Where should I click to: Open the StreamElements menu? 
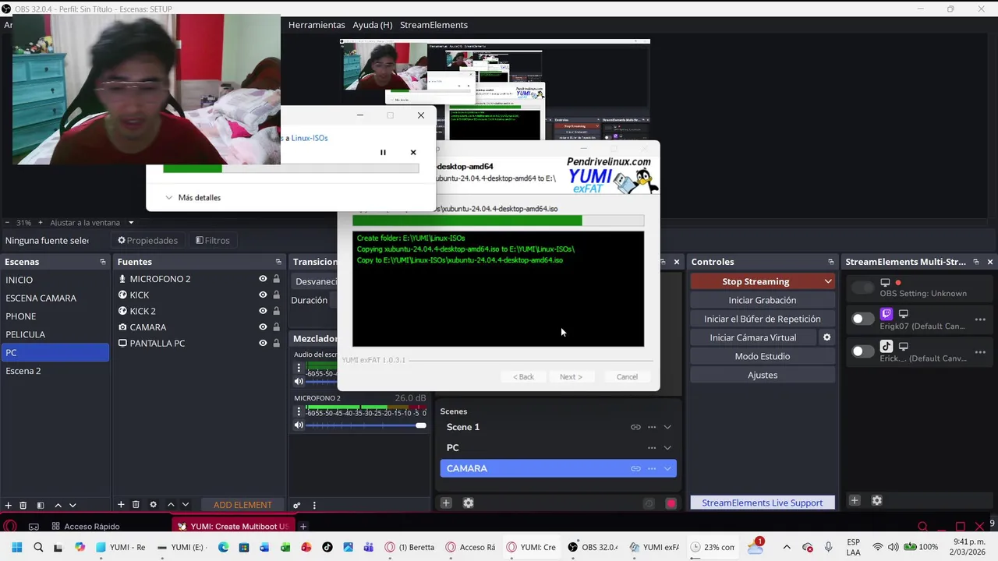434,25
